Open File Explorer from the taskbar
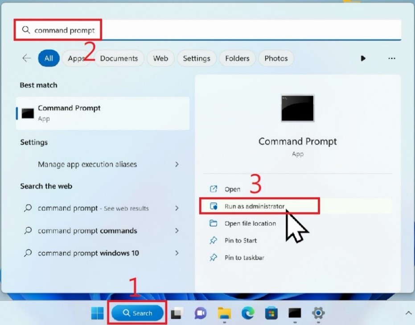 [x=224, y=313]
